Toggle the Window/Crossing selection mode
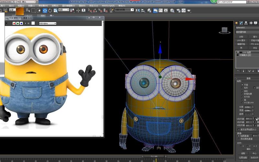 pyautogui.click(x=39, y=11)
